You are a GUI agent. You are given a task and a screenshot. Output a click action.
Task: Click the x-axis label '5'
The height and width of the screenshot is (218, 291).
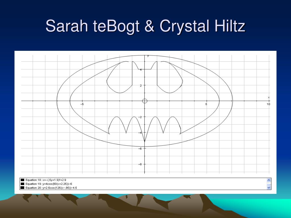[206, 104]
